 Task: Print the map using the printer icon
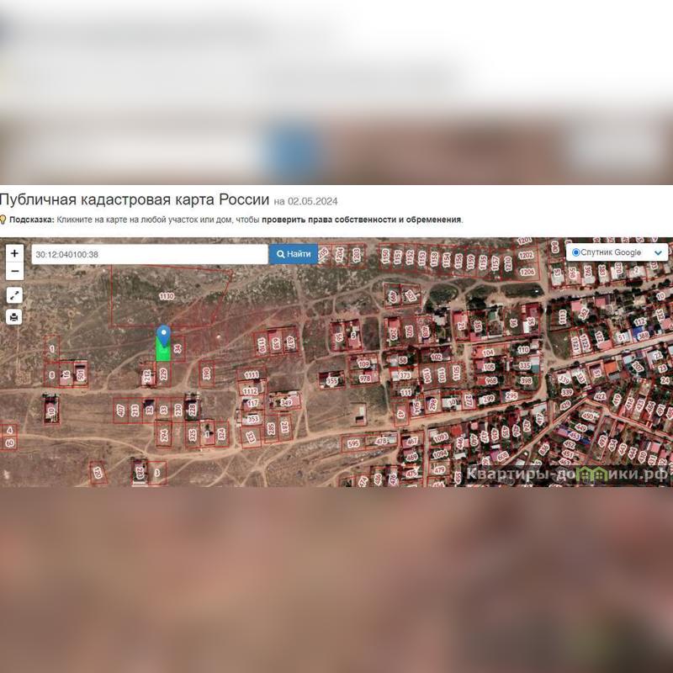tap(14, 317)
